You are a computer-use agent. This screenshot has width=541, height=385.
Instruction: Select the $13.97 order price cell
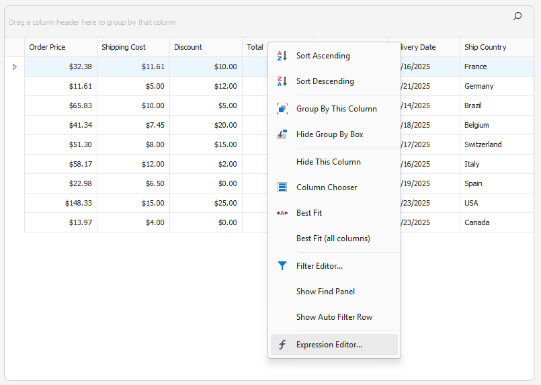(x=60, y=222)
